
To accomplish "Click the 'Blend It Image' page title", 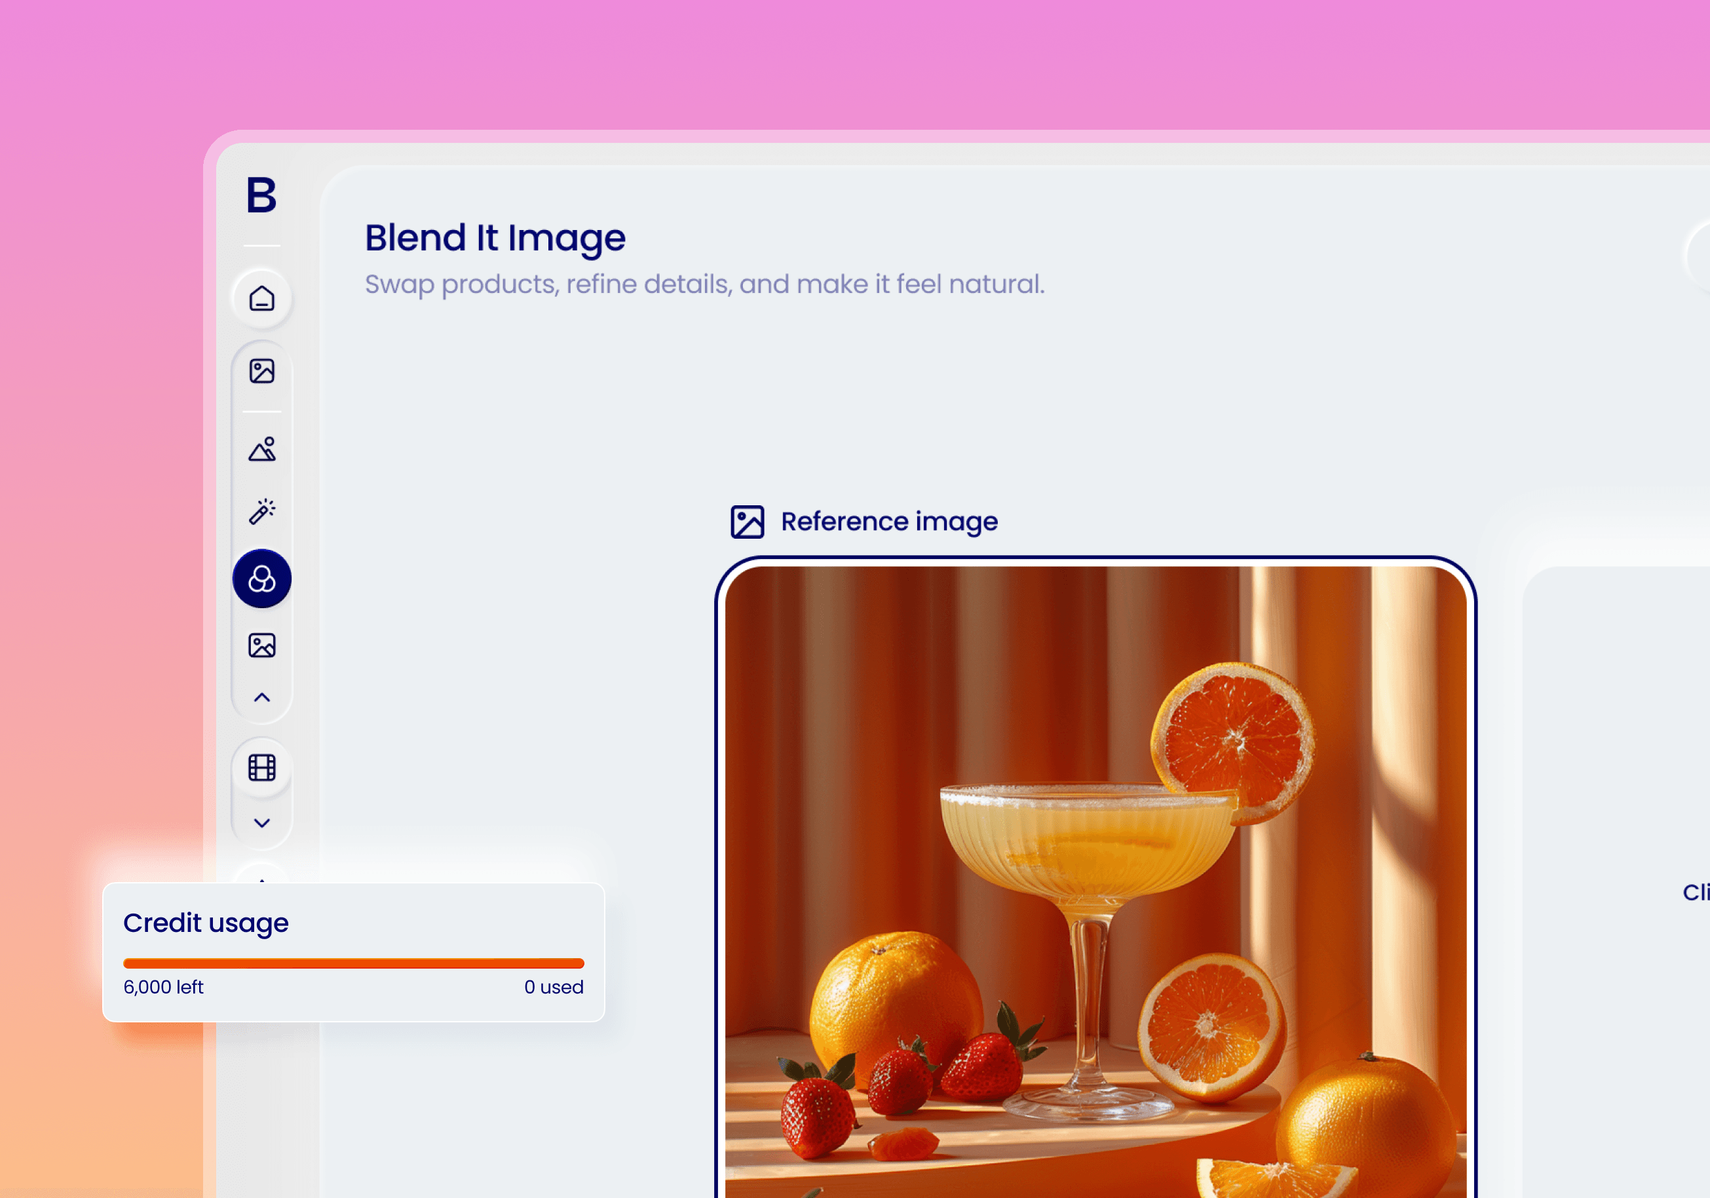I will (495, 239).
